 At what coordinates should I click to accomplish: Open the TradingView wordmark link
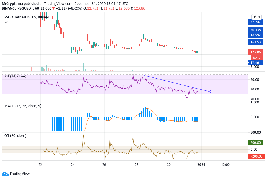(19, 174)
